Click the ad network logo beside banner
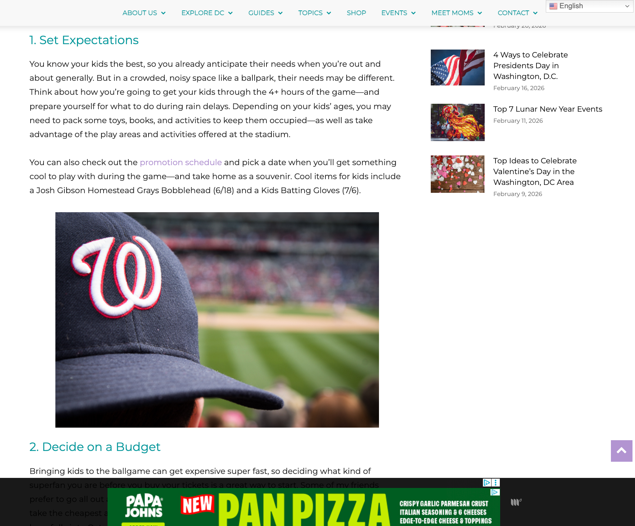 (x=516, y=502)
